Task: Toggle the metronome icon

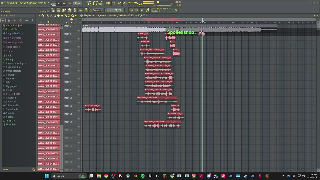Action: 125,3
